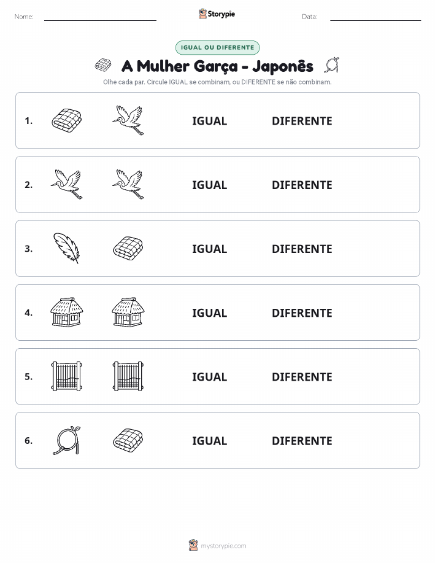435x563 pixels.
Task: Click the Data input line
Action: 375,17
